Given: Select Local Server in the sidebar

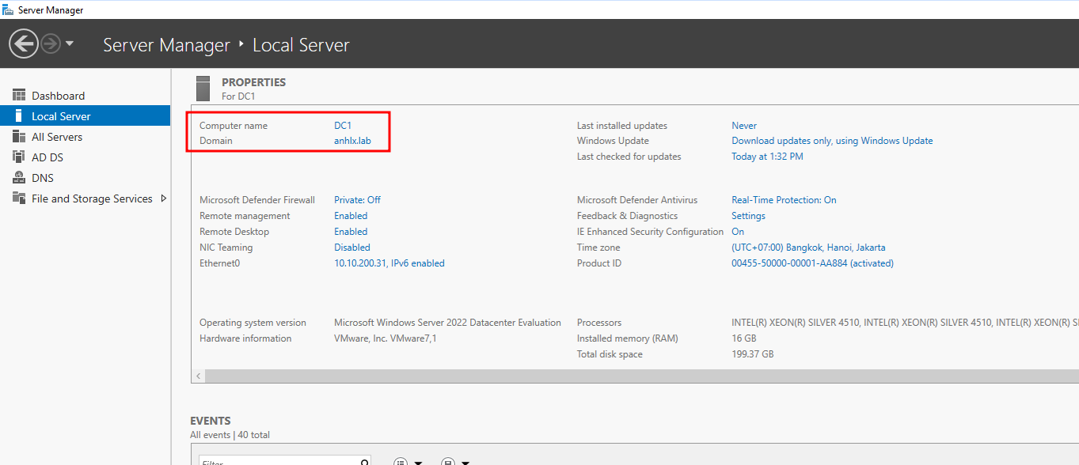Looking at the screenshot, I should (61, 116).
